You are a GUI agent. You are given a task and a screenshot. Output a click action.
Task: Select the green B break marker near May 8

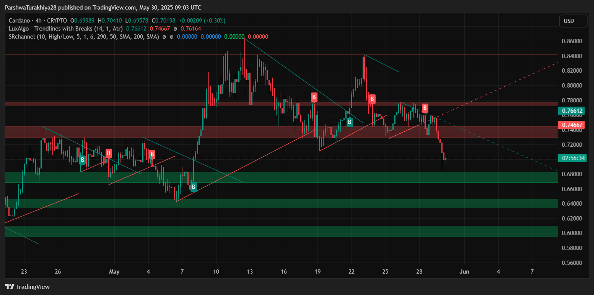(194, 187)
